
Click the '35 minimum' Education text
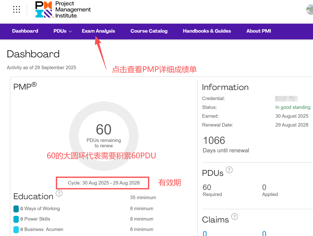coord(143,197)
